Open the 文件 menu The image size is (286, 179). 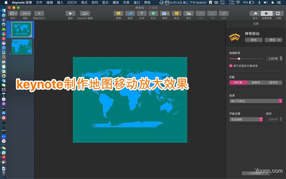pos(39,3)
